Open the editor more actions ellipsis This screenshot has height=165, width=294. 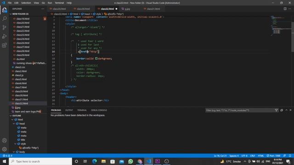point(290,9)
